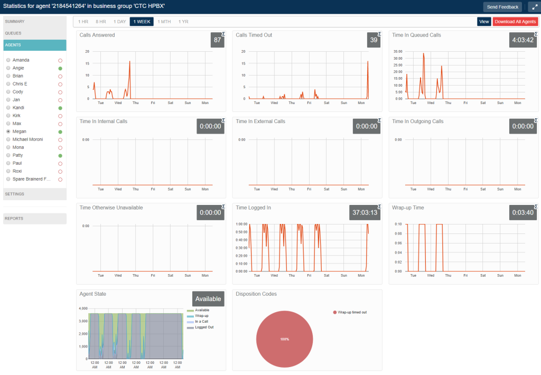541x375 pixels.
Task: Click the View button
Action: (484, 22)
